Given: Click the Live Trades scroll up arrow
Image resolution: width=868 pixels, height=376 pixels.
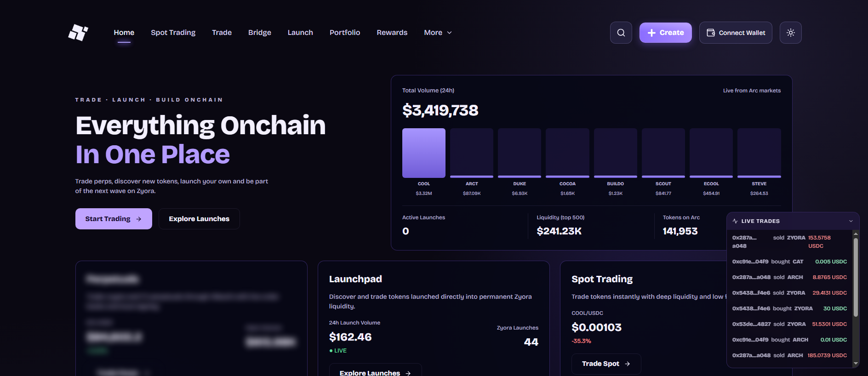Looking at the screenshot, I should point(856,234).
